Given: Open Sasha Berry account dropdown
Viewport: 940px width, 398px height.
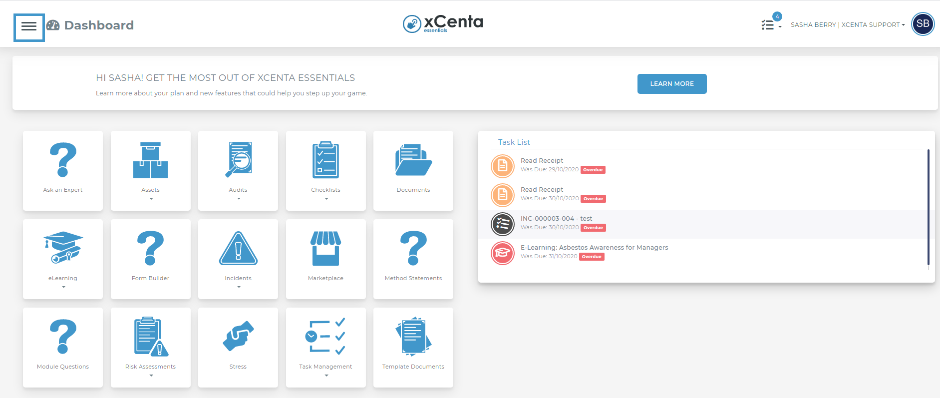Looking at the screenshot, I should point(848,24).
